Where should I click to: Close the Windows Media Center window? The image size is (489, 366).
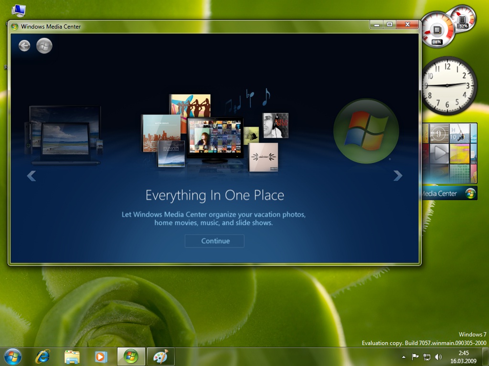pos(407,25)
